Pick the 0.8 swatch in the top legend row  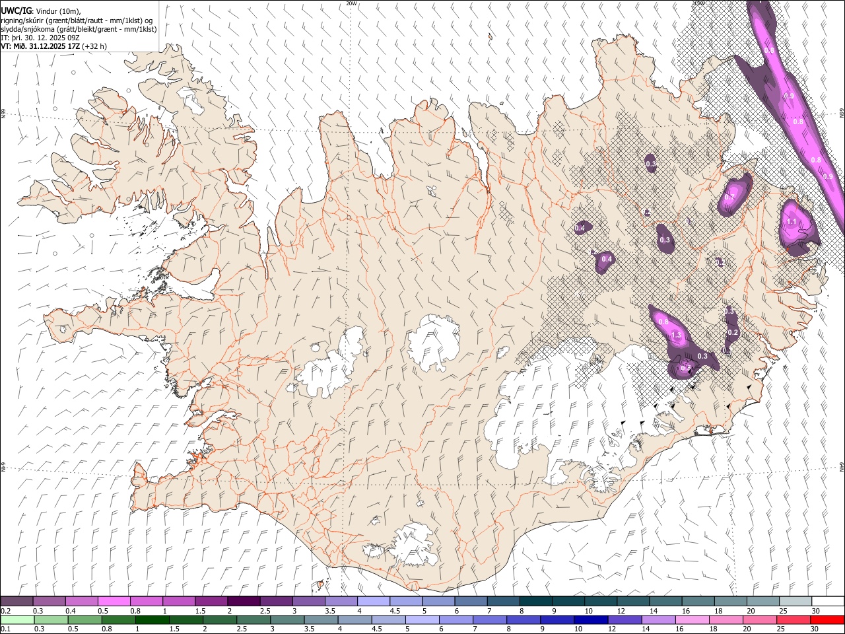146,601
